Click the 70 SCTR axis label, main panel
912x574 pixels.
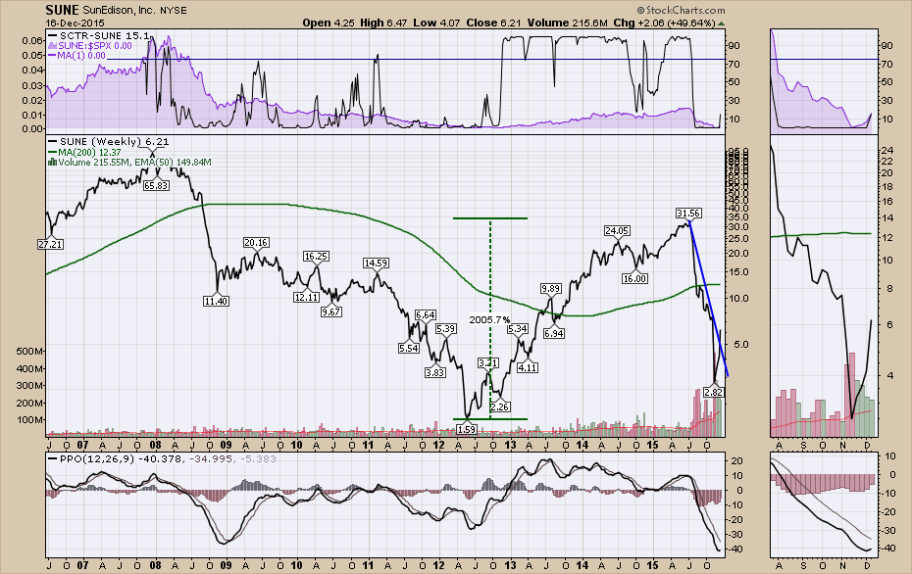click(735, 64)
